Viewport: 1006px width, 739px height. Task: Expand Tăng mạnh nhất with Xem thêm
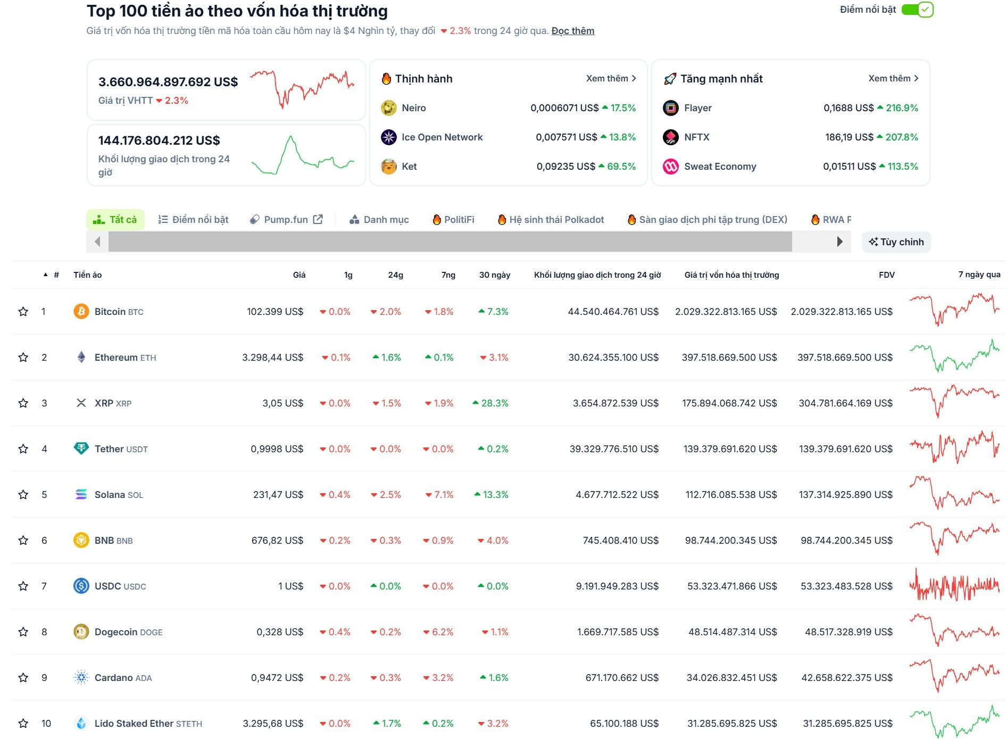(x=894, y=78)
